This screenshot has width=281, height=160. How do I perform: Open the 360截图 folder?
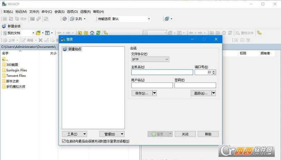click(x=10, y=65)
